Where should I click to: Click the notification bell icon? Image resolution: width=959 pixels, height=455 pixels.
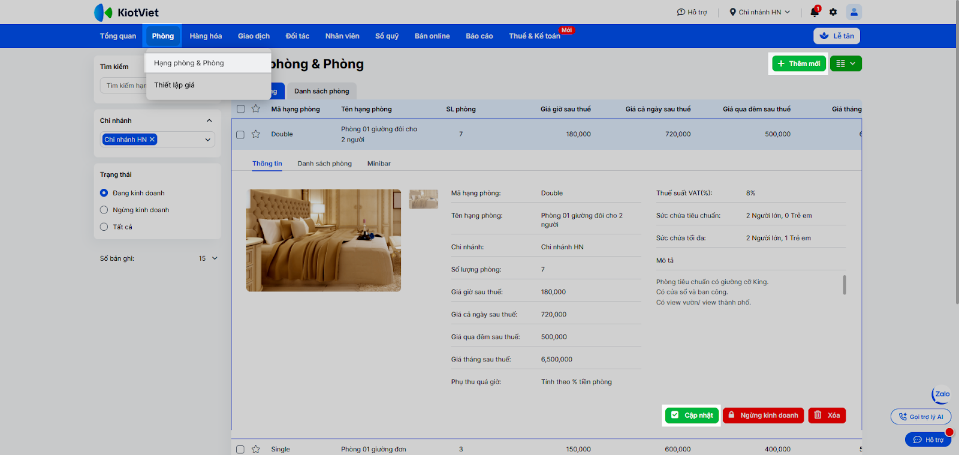(814, 12)
